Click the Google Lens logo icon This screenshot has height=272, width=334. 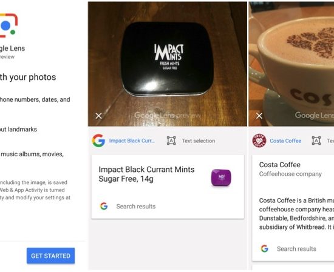pyautogui.click(x=9, y=25)
